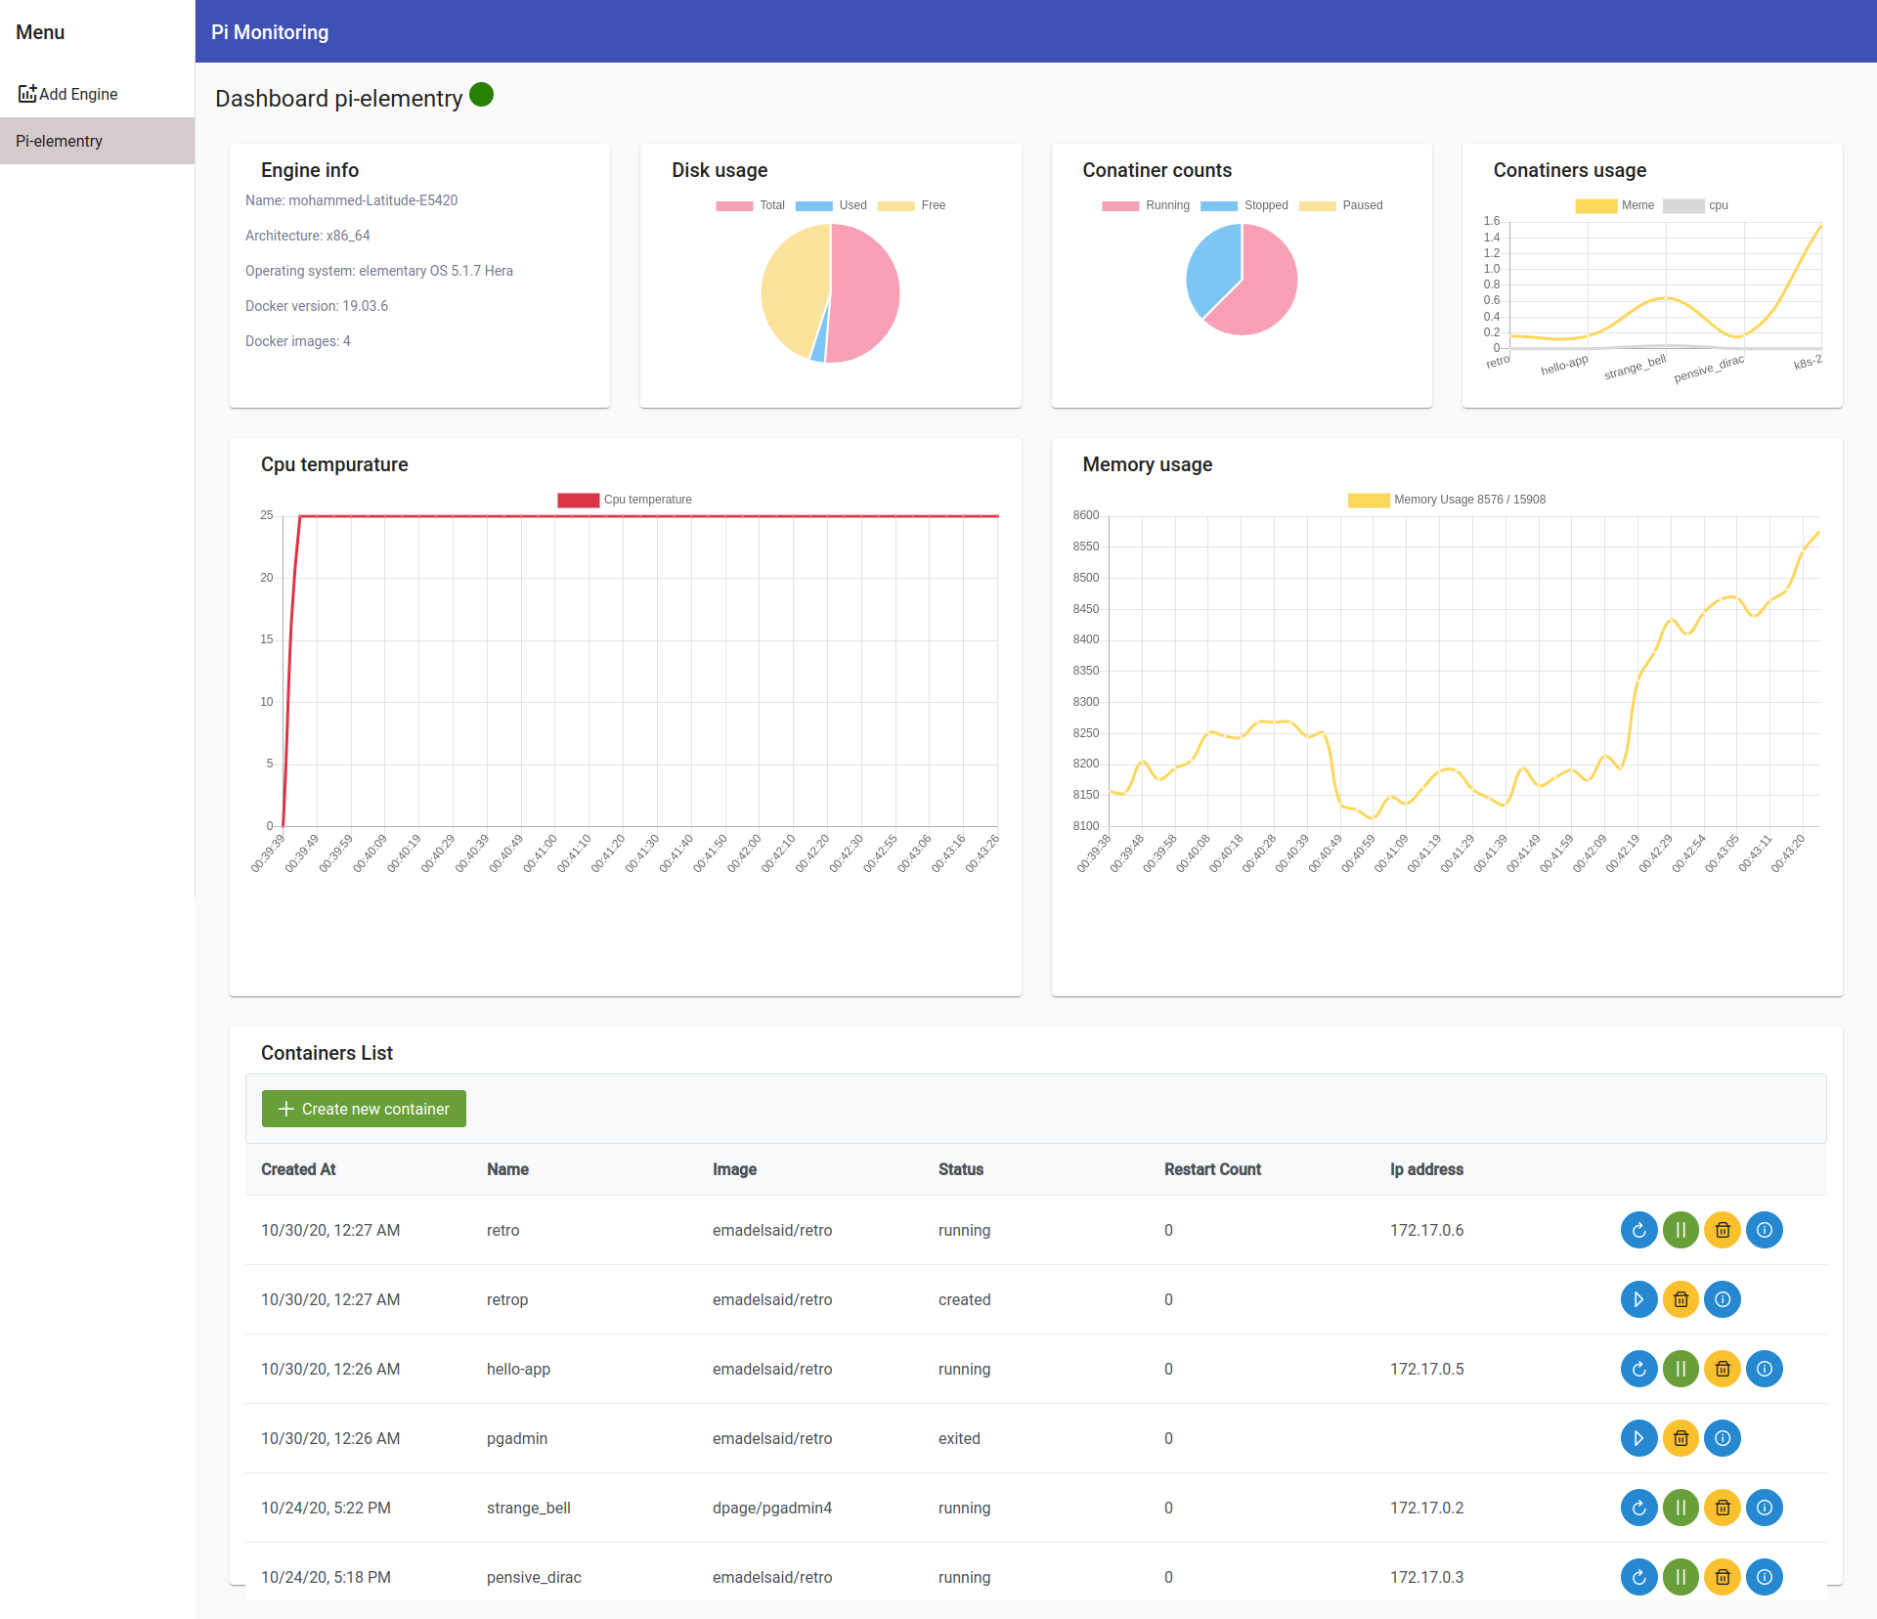Sort by Name column header
The width and height of the screenshot is (1877, 1619).
pos(507,1169)
